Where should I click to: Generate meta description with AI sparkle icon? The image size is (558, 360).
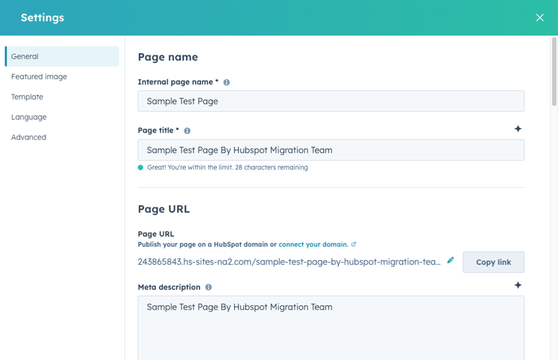[518, 285]
